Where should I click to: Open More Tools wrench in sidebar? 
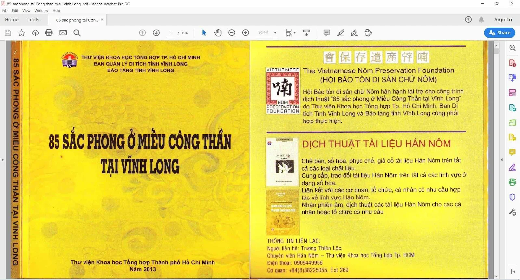(x=513, y=212)
